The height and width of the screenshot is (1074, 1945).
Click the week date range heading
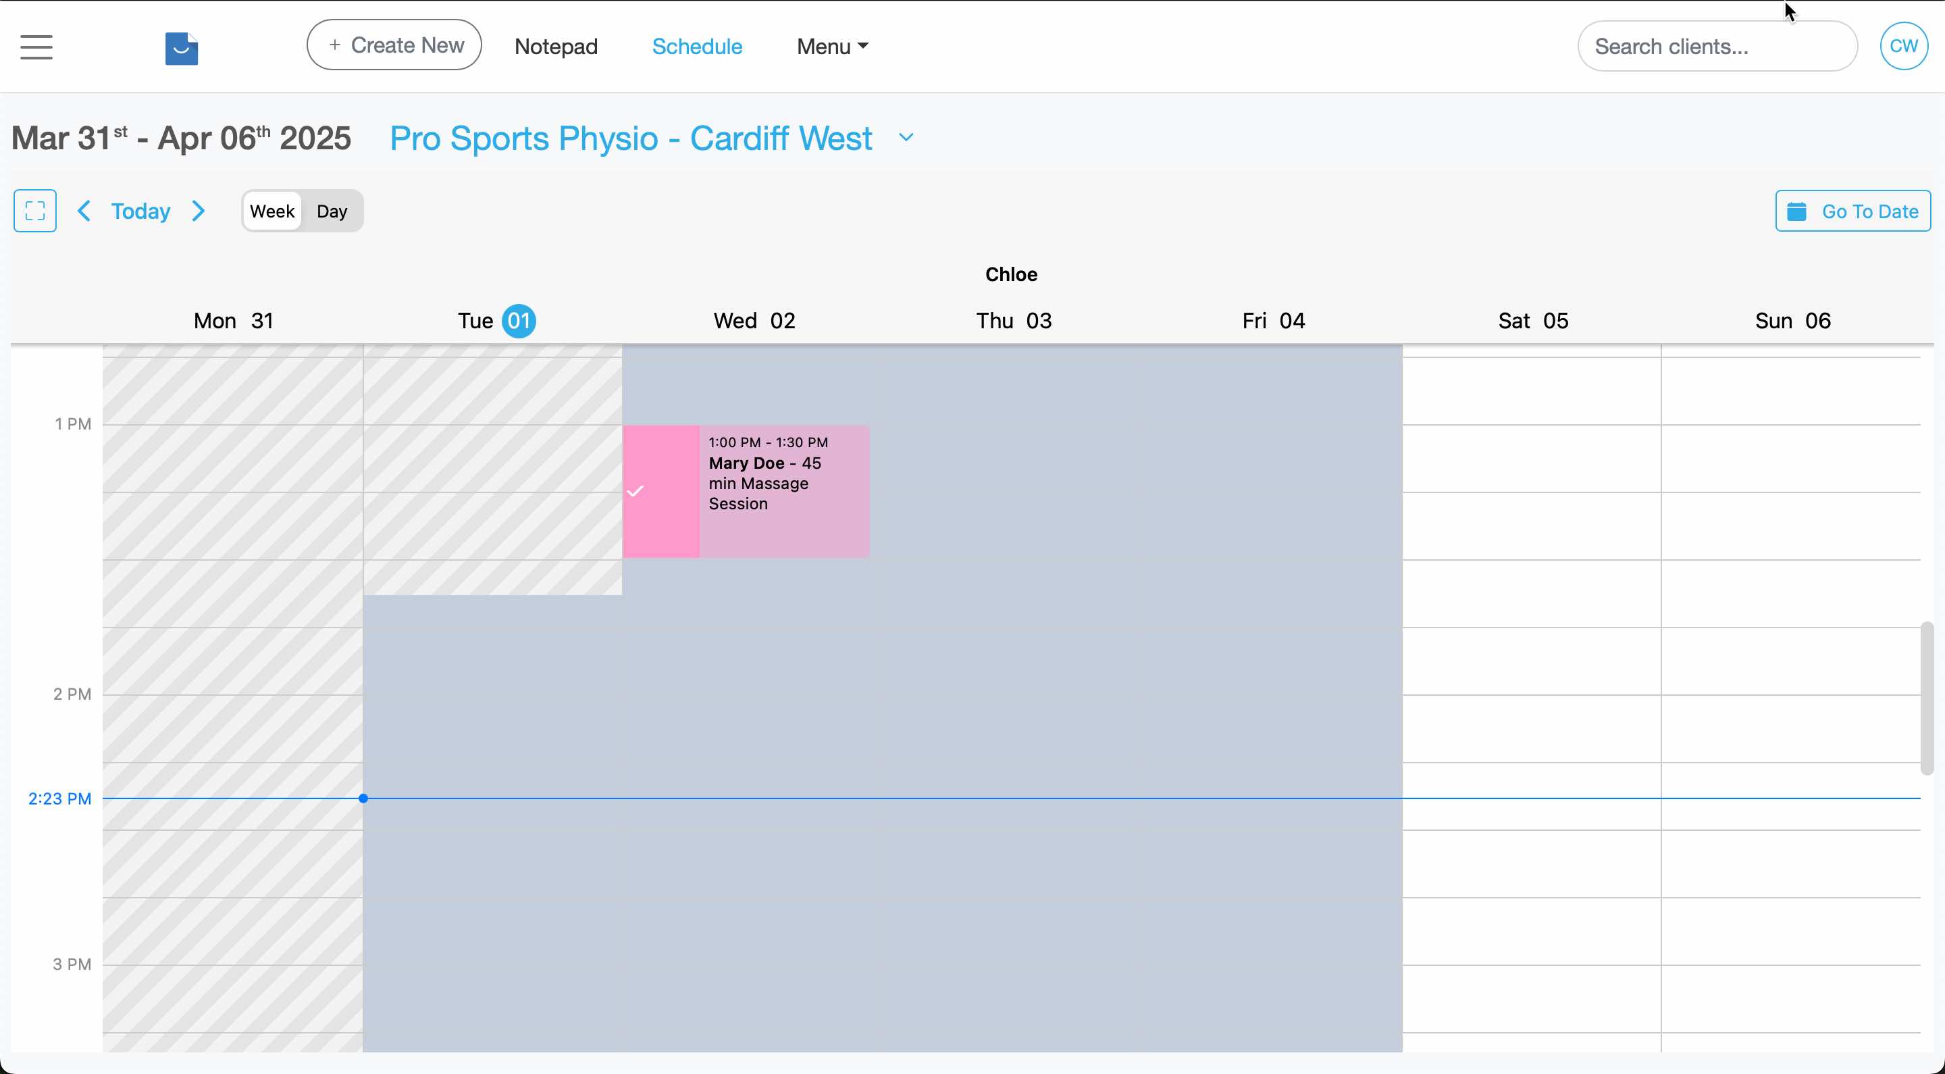point(181,138)
